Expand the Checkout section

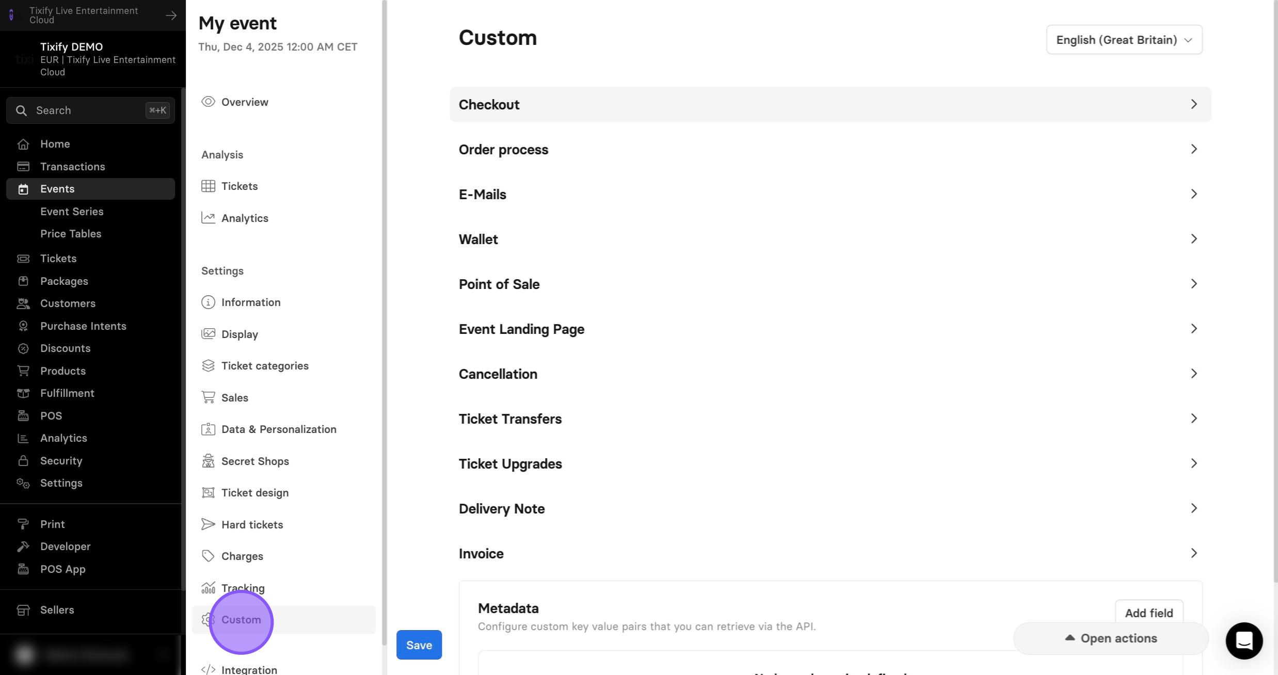(x=830, y=104)
